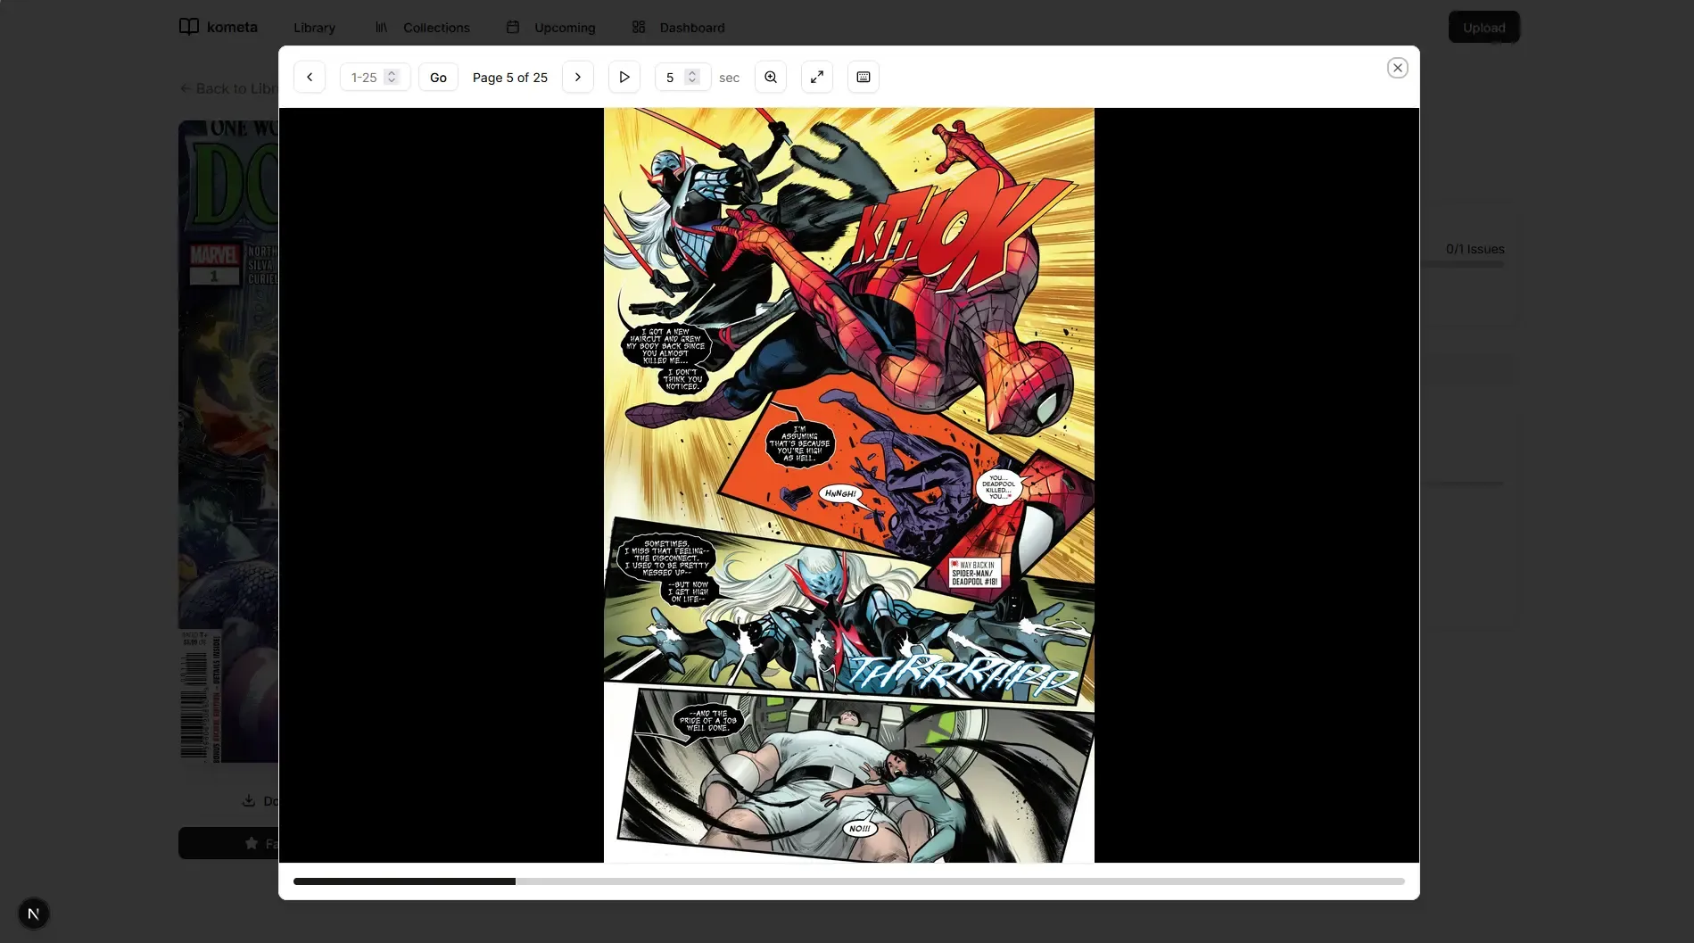Click the Upload button in the header
This screenshot has width=1694, height=943.
pos(1484,28)
